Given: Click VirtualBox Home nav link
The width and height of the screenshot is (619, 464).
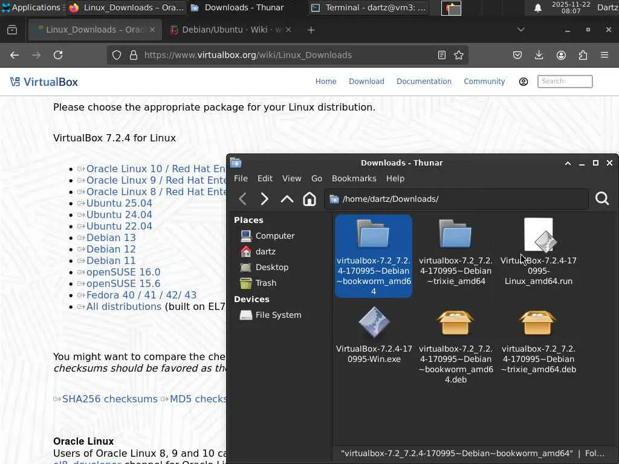Looking at the screenshot, I should (x=326, y=82).
